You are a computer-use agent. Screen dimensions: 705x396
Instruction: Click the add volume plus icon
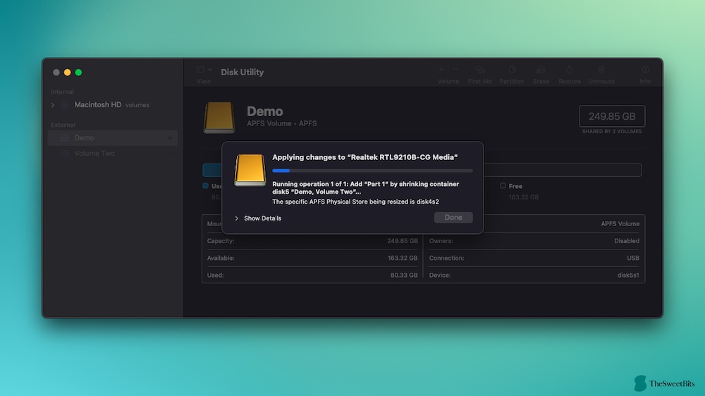[442, 70]
